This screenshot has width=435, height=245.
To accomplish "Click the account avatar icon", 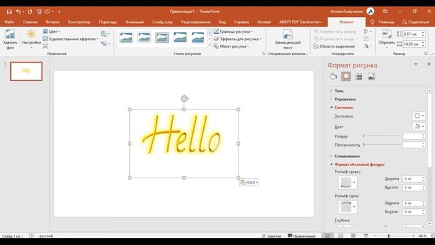I will pos(370,12).
